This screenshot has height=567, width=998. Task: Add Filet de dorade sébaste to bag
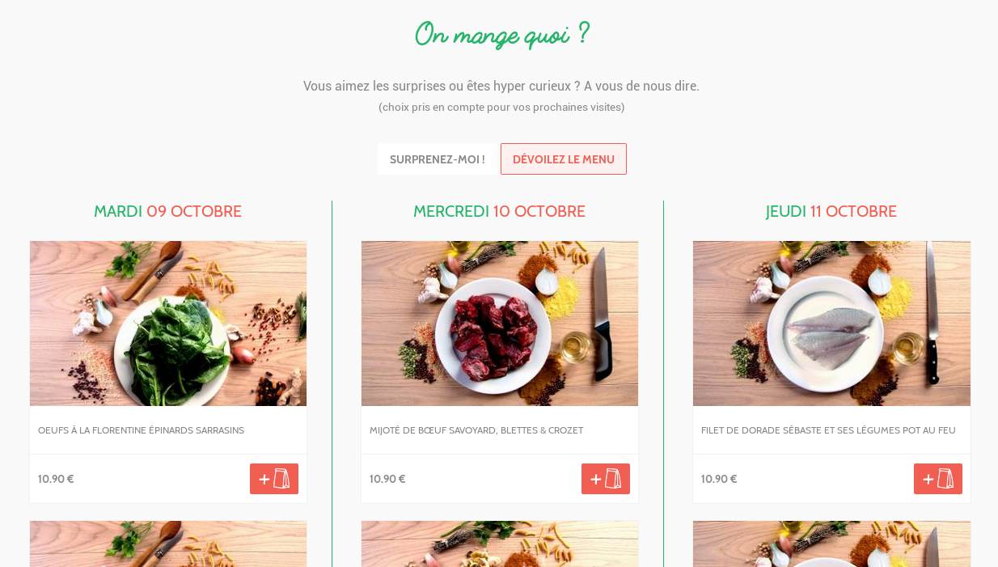click(x=938, y=479)
